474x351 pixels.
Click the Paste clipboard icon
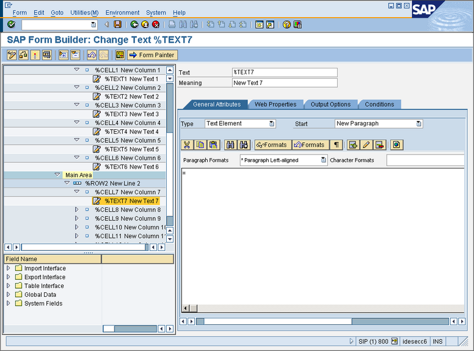pyautogui.click(x=213, y=145)
